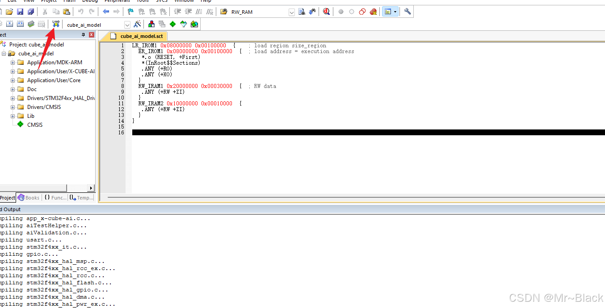The height and width of the screenshot is (308, 605).
Task: Open the RW_RAM search combo dropdown arrow
Action: point(292,12)
